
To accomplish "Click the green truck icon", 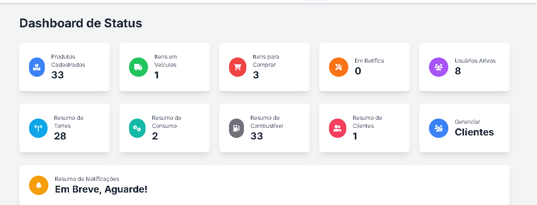I will pyautogui.click(x=138, y=67).
